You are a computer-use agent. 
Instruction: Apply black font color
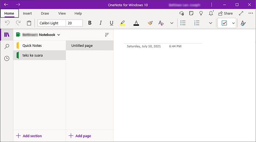(x=136, y=23)
